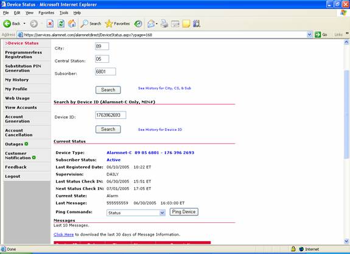350x254 pixels.
Task: Click the Print toolbar icon
Action: tap(164, 24)
